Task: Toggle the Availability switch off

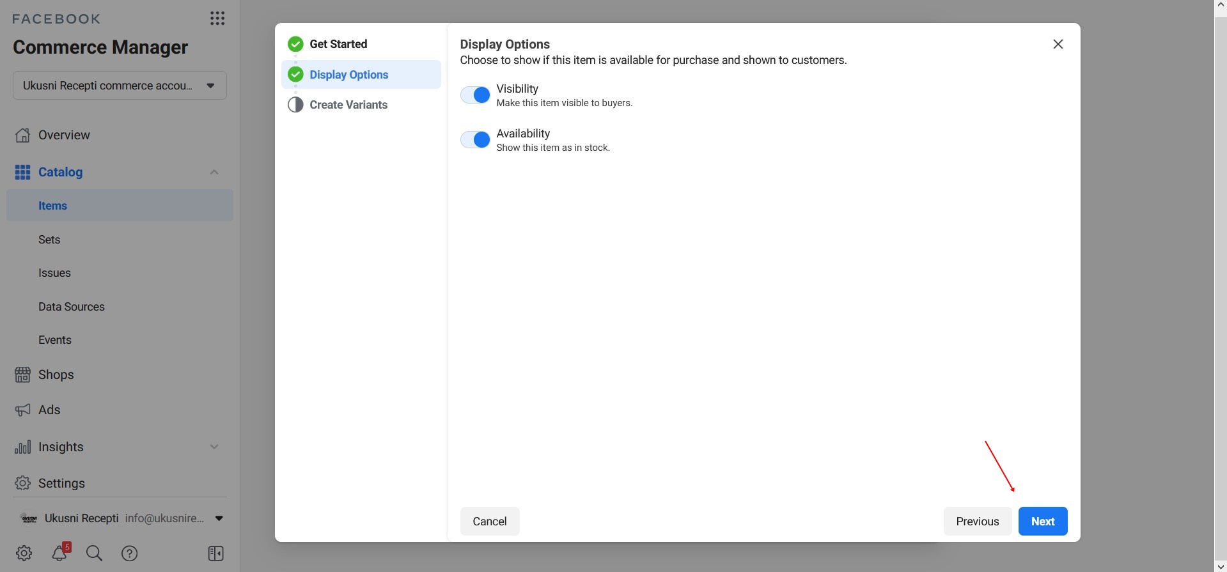Action: coord(475,140)
